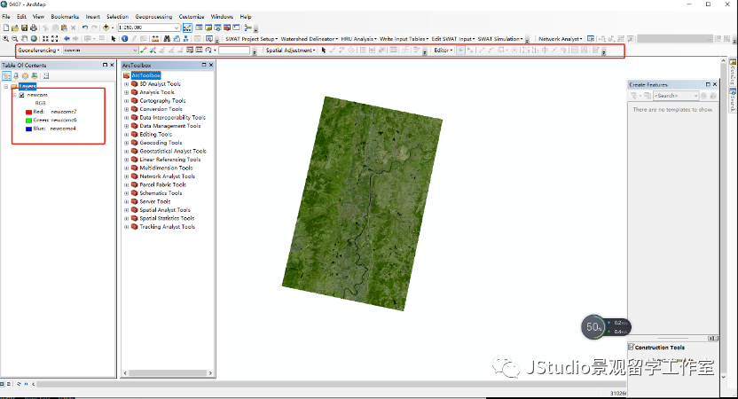The image size is (738, 399).
Task: Open the Editor dropdown menu
Action: point(444,50)
